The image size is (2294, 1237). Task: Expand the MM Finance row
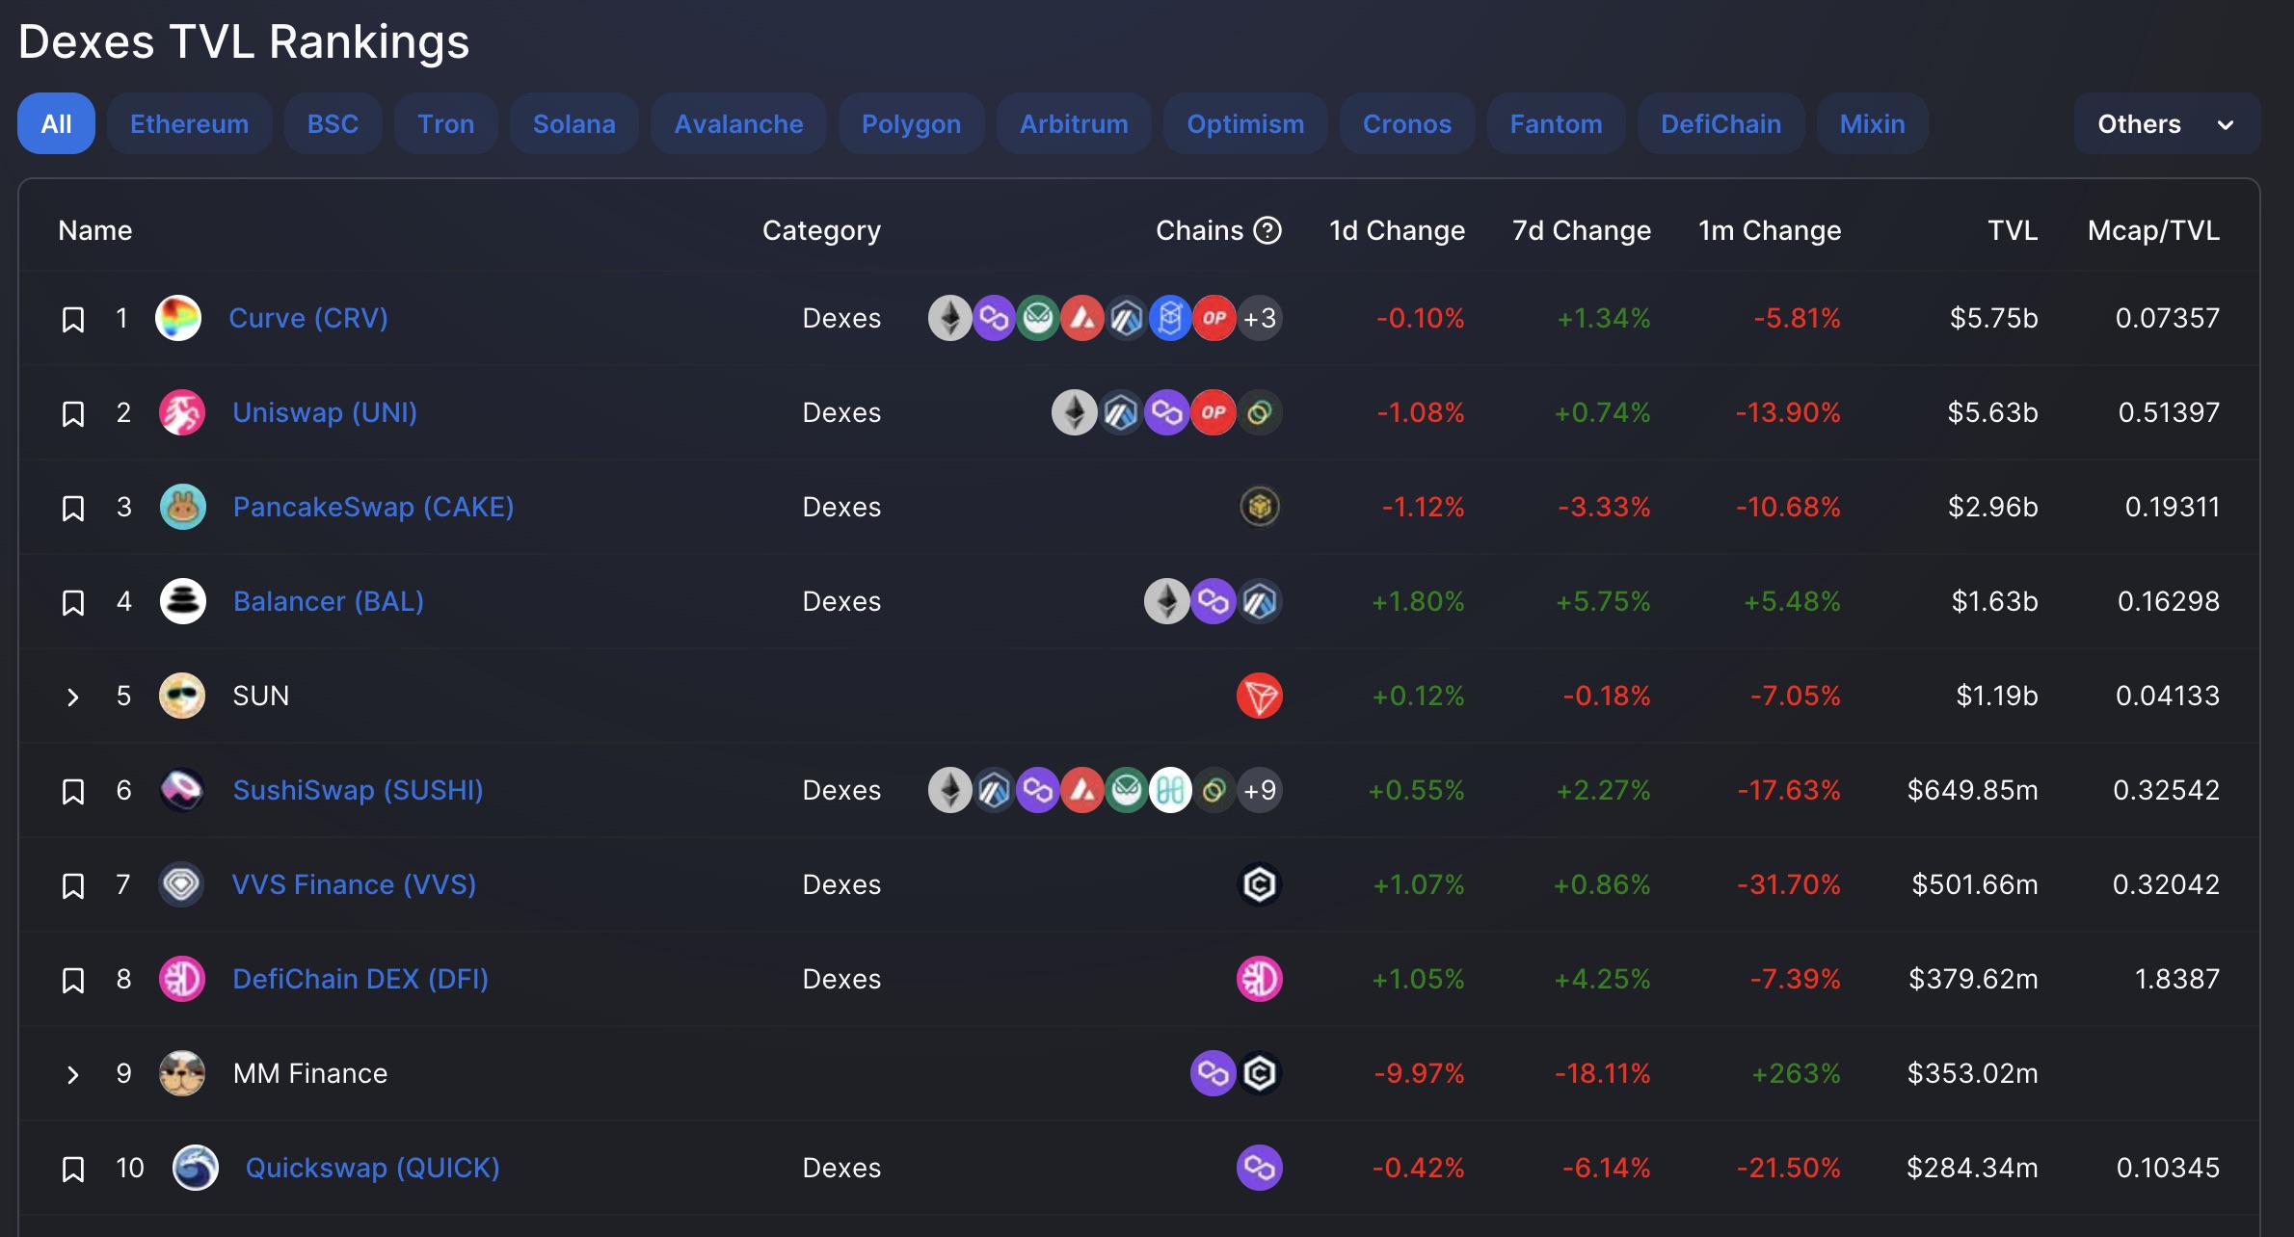(72, 1074)
